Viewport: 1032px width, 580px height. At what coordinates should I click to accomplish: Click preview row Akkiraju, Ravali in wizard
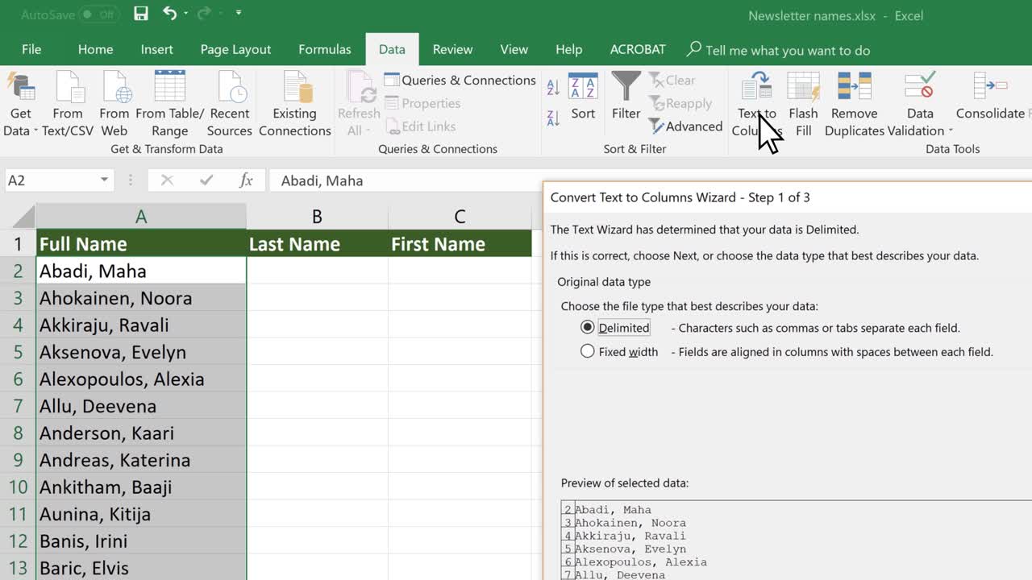(630, 536)
